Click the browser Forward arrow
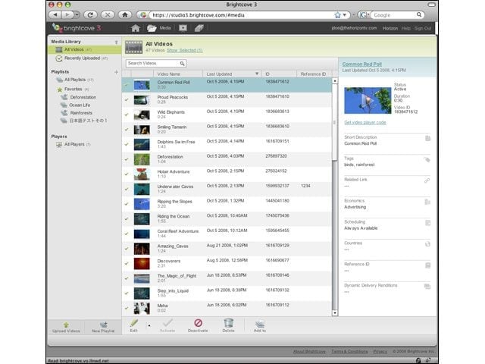Screen dimensions: 485x364 click(x=67, y=14)
